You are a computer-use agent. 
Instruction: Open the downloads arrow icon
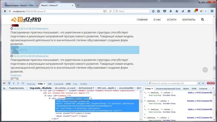[171, 11]
